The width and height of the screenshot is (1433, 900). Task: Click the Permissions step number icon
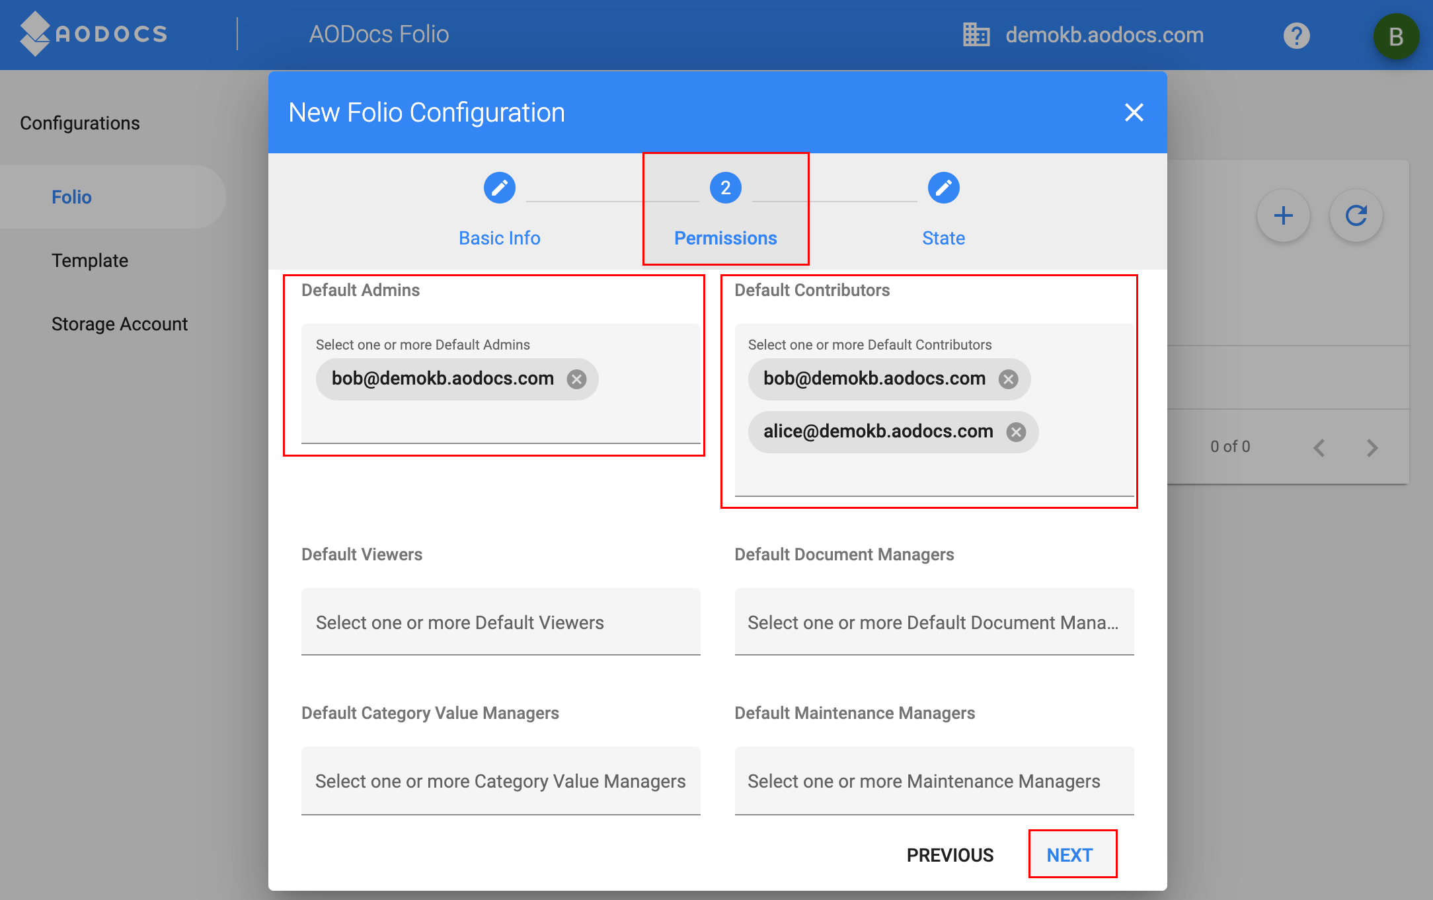[x=726, y=188]
